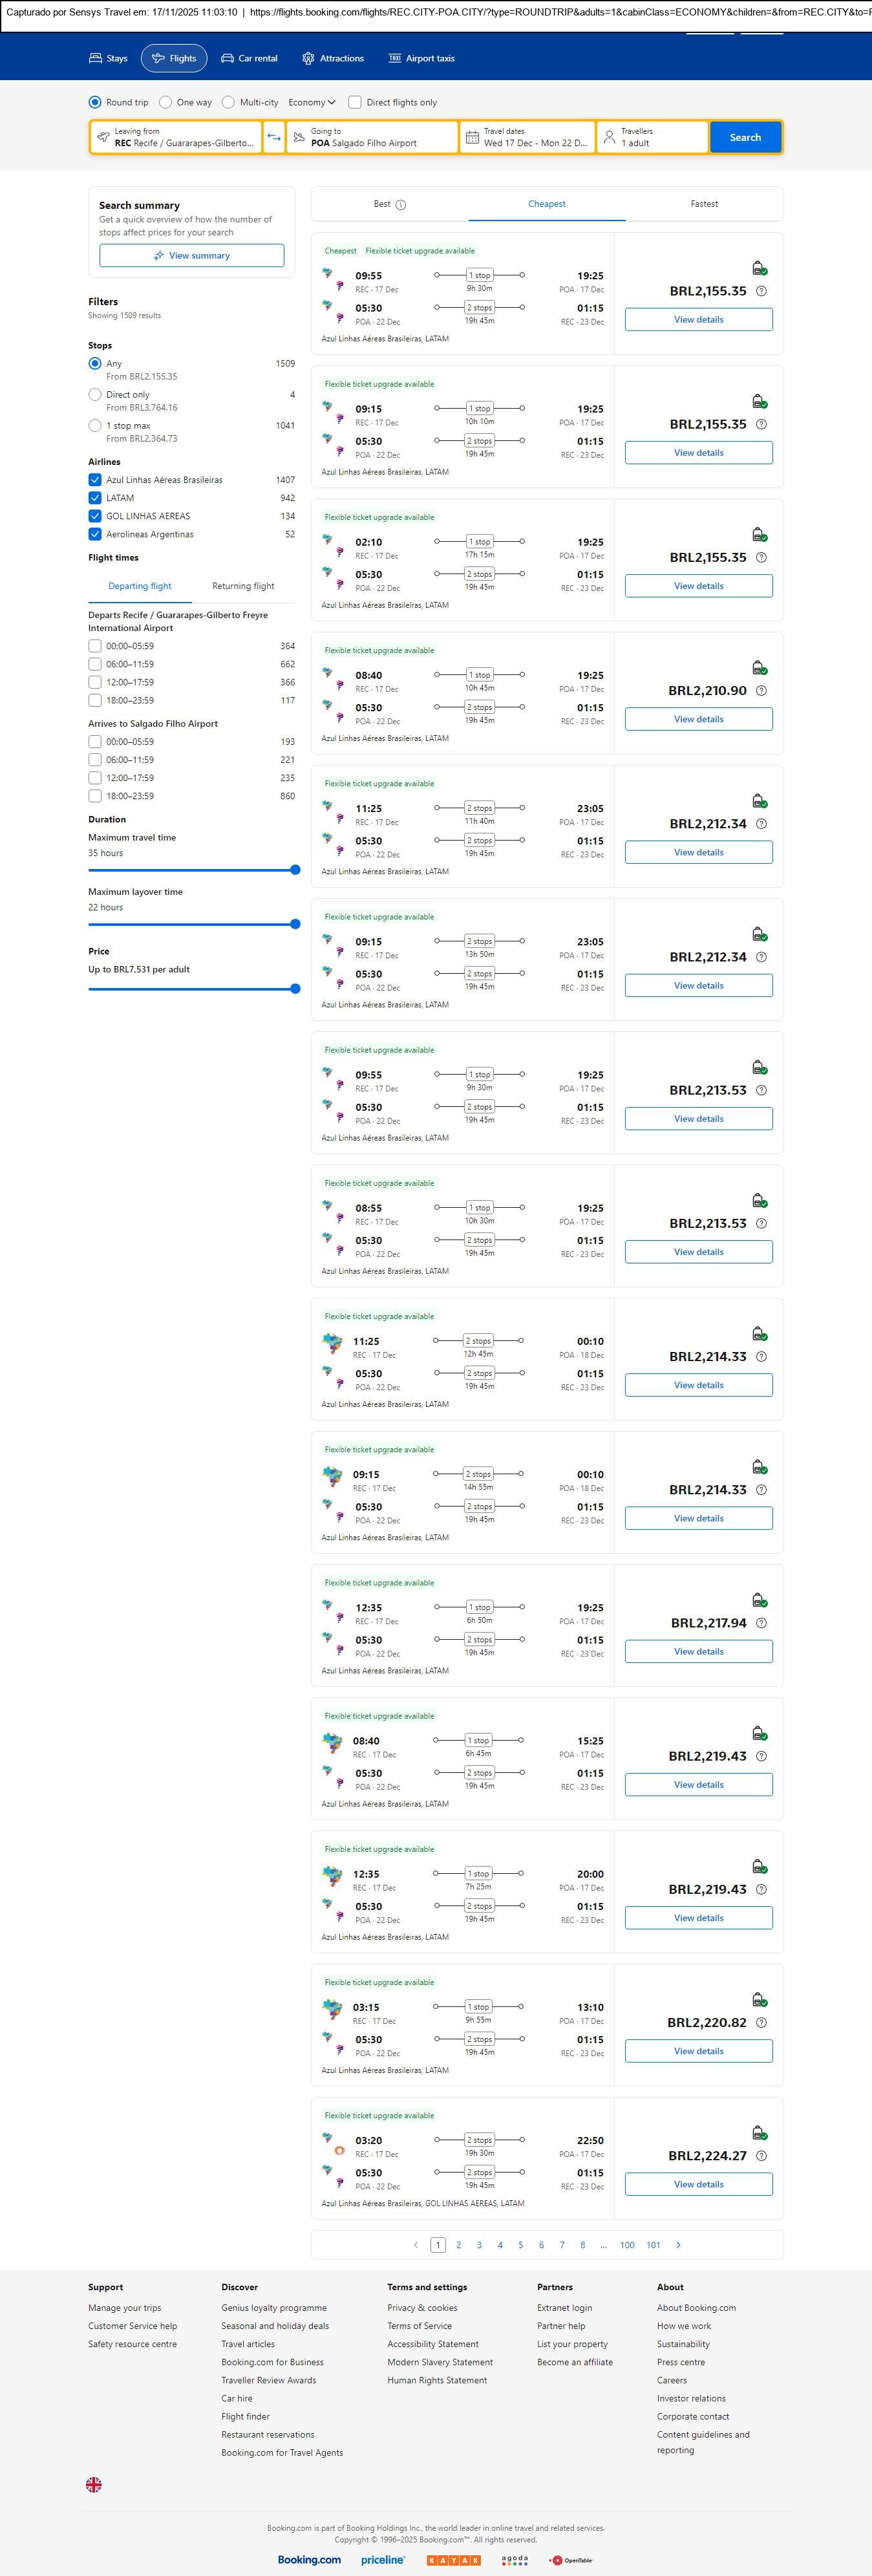
Task: Enable the Direct flights only checkbox
Action: [x=355, y=102]
